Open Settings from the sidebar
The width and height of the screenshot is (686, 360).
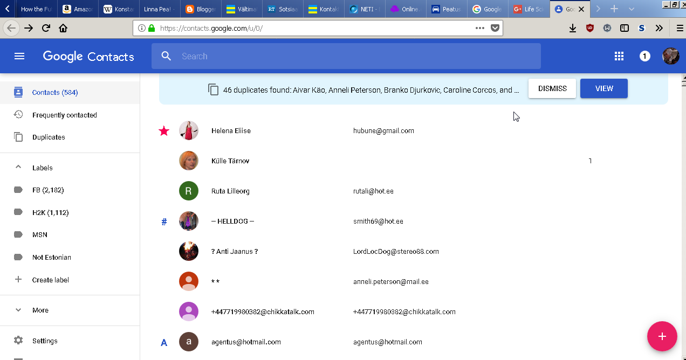(45, 341)
